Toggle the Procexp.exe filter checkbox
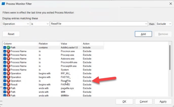Screen dimensions: 174x107 coord(5,55)
